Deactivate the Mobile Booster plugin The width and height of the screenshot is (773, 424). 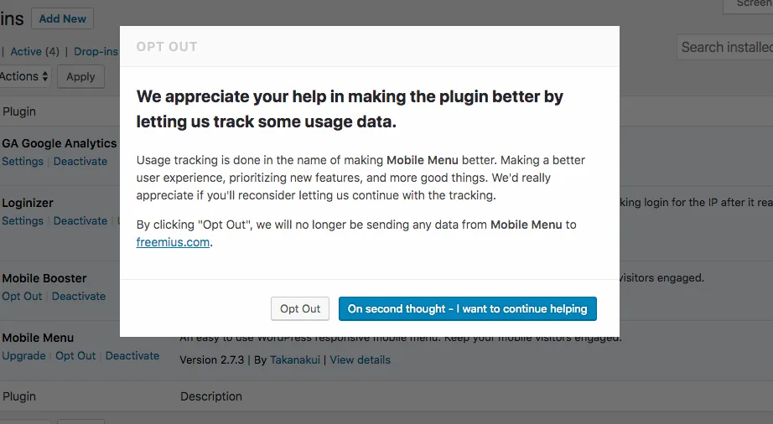point(79,297)
